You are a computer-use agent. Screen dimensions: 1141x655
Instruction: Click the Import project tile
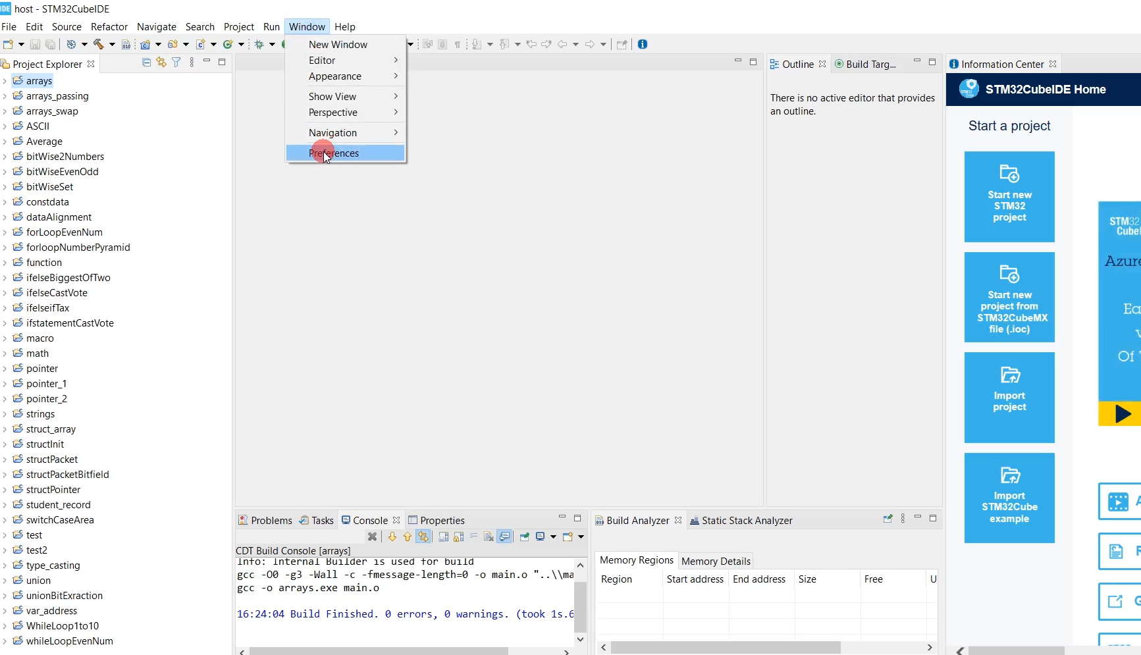(x=1009, y=398)
